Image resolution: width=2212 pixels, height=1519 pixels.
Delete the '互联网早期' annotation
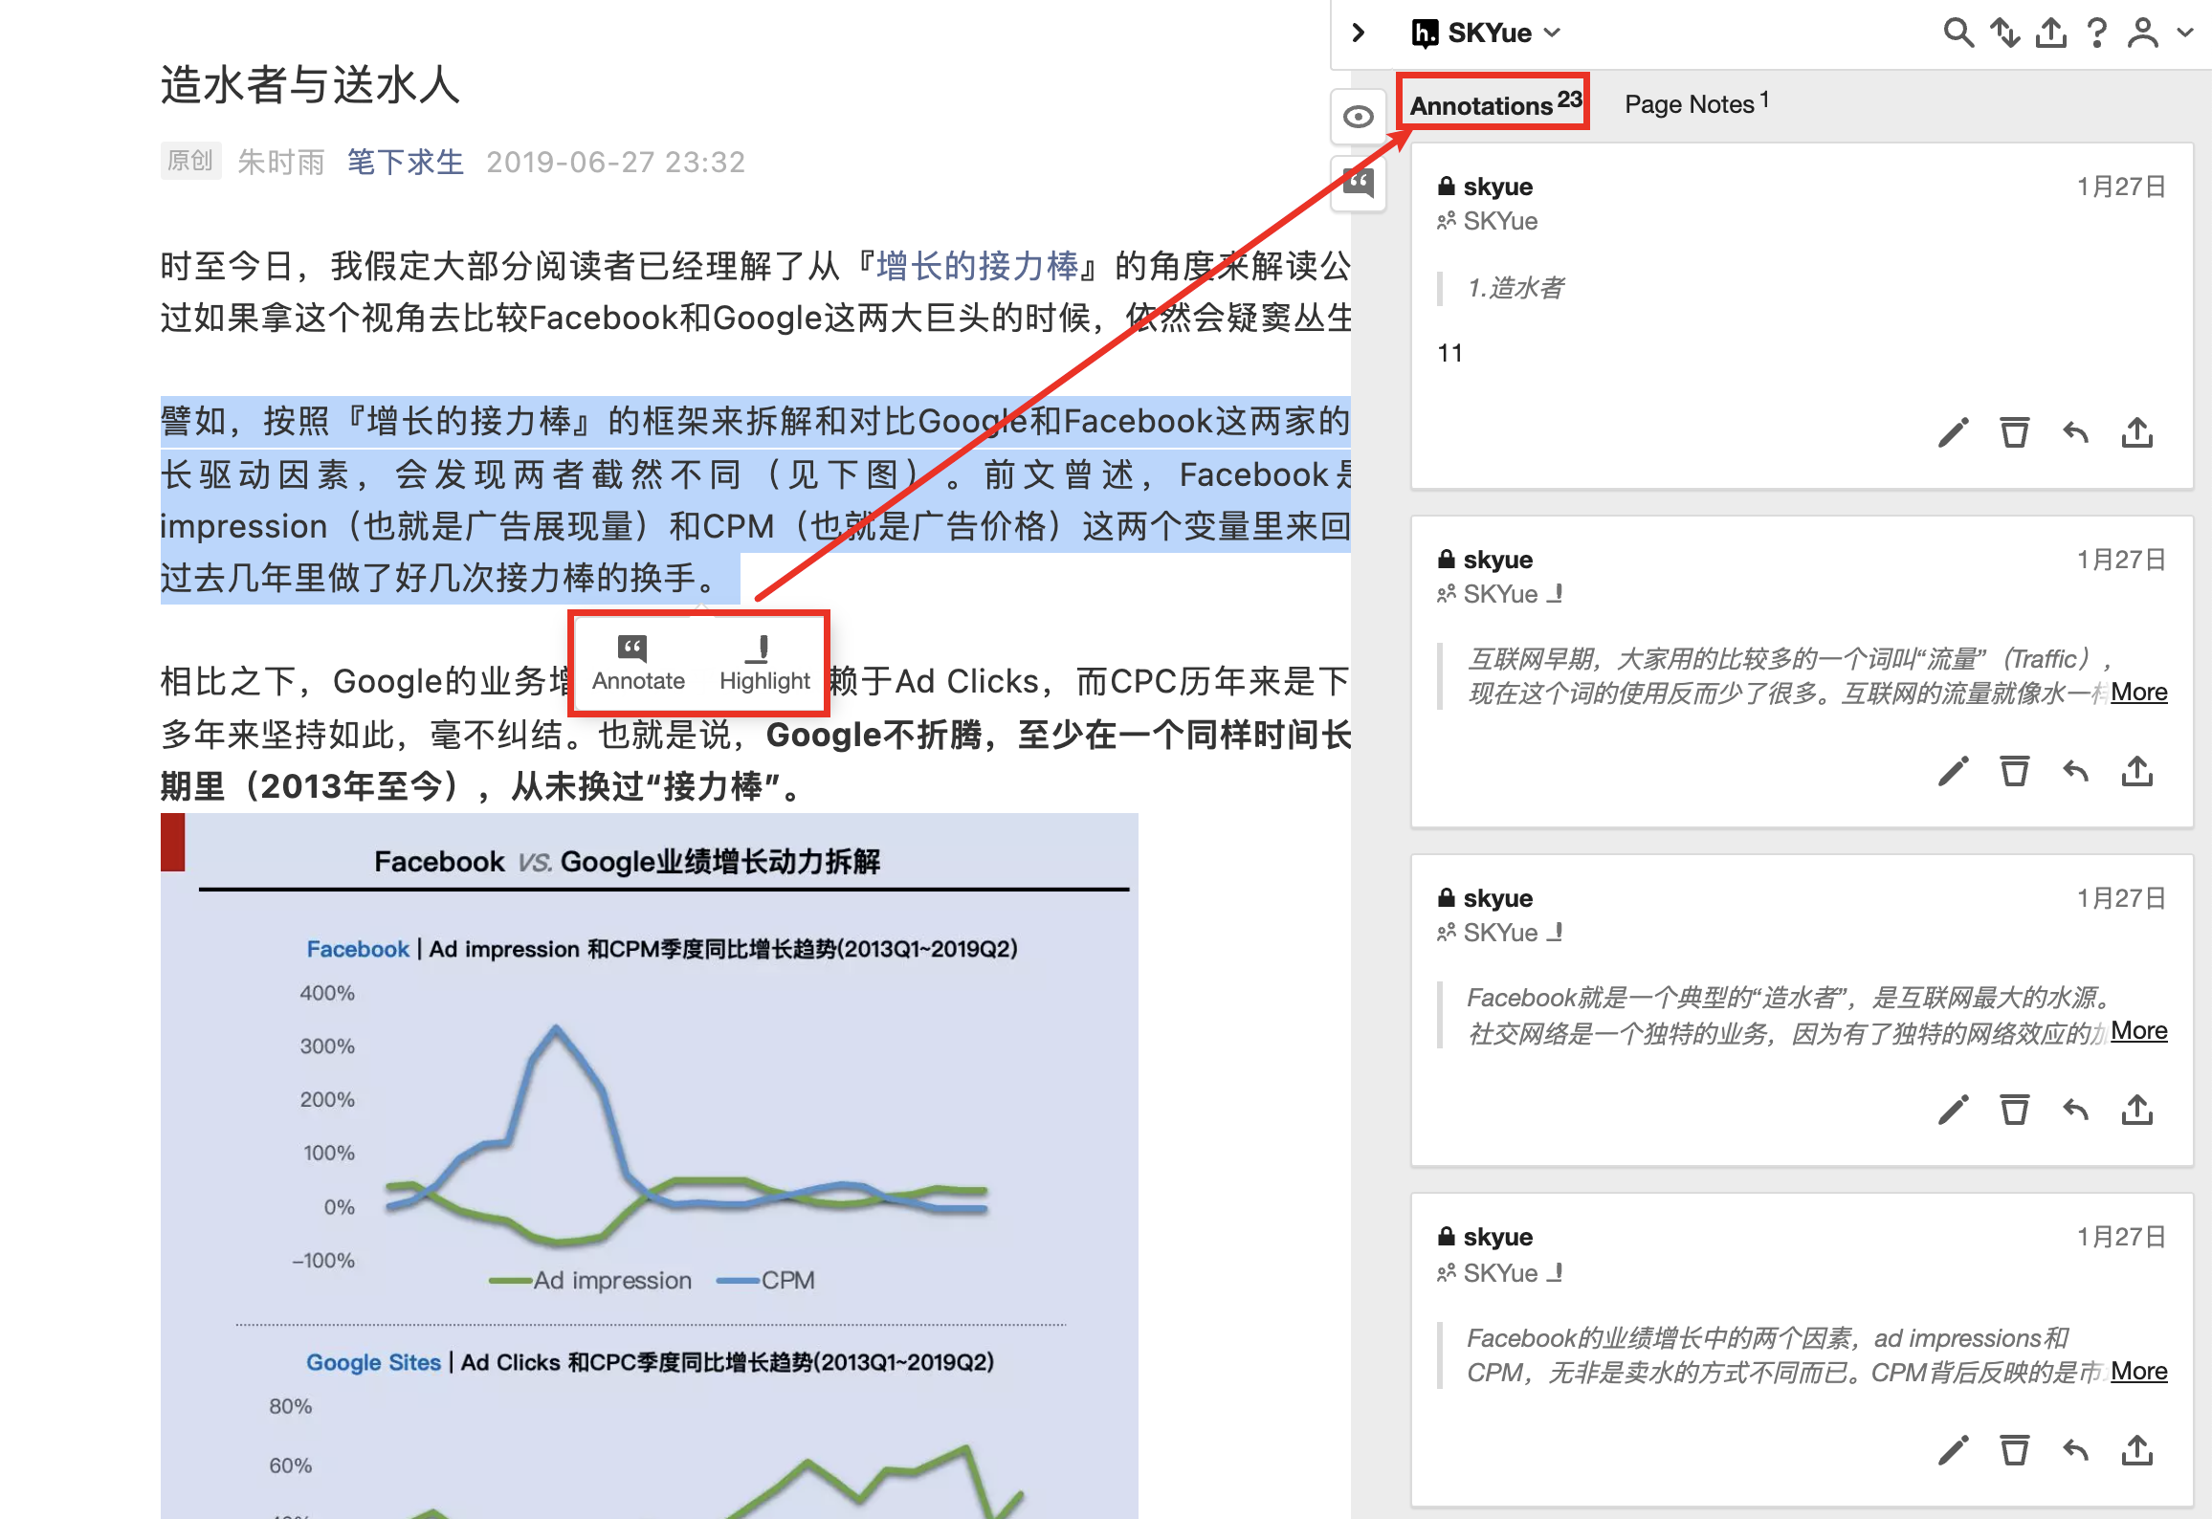click(x=2014, y=771)
